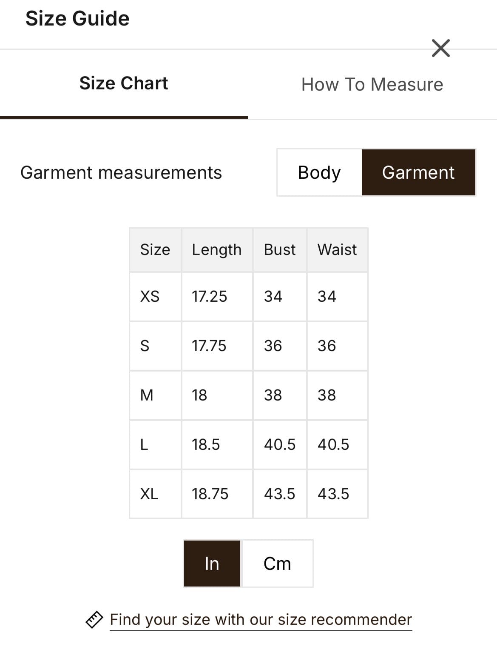Click the 17.25 length value for XS
This screenshot has width=497, height=664.
(x=210, y=296)
